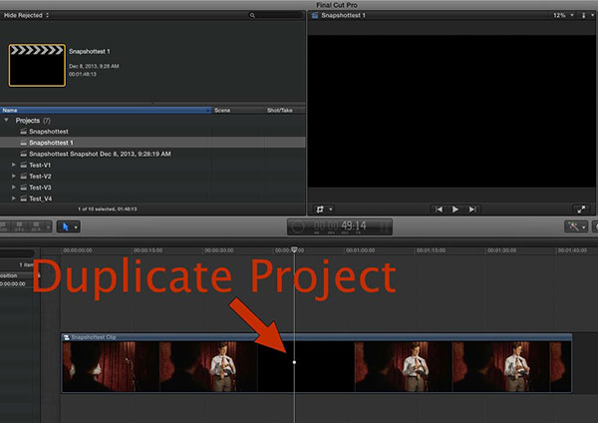Viewport: 598px width, 423px height.
Task: Select Snapshottest Snapshot Dec 8, 2013 project row
Action: click(x=152, y=154)
